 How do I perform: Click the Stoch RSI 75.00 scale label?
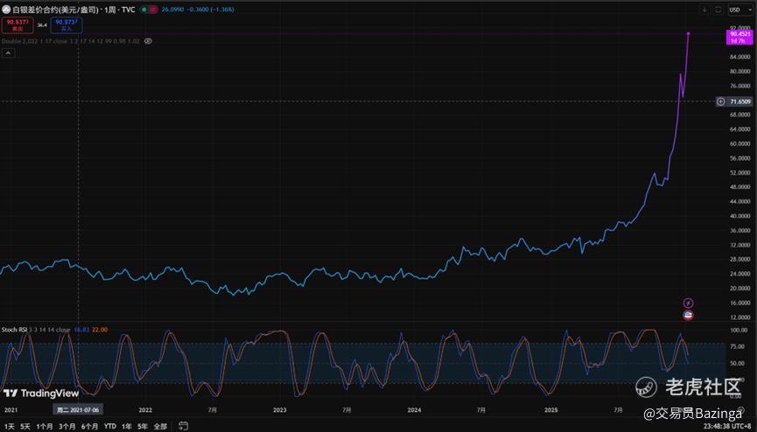click(737, 346)
